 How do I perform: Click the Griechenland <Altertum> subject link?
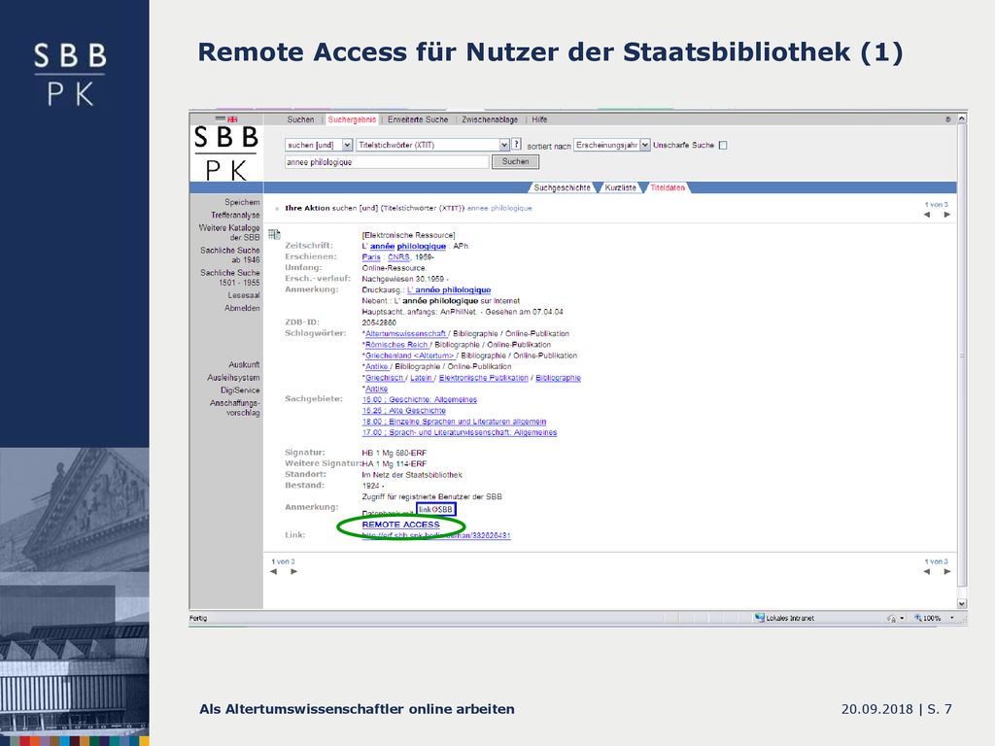click(x=409, y=356)
